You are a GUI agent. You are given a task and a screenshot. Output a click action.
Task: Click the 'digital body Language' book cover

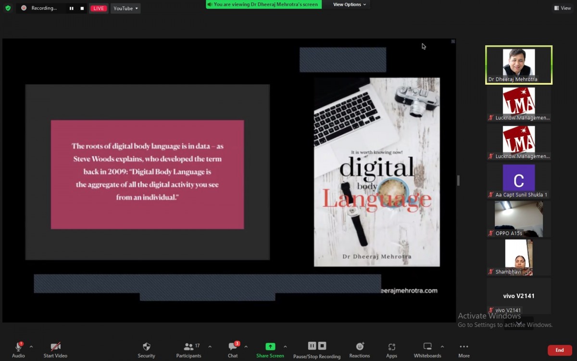point(377,172)
